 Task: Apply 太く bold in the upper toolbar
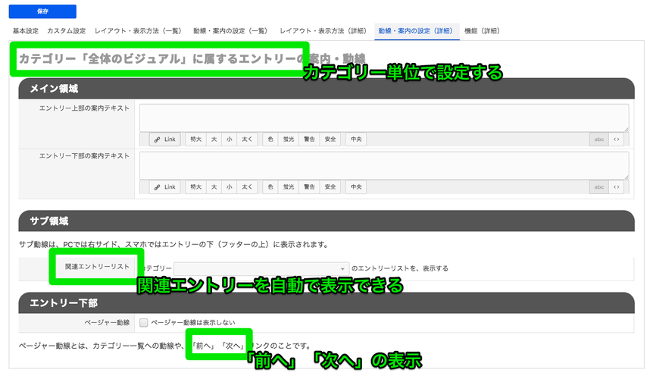[x=248, y=139]
